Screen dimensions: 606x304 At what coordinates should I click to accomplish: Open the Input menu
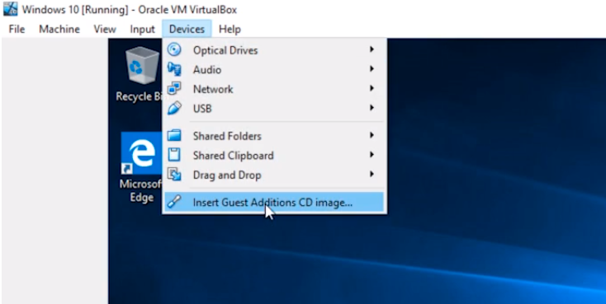point(142,30)
